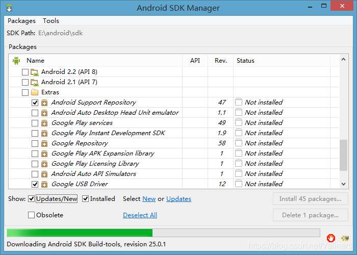The height and width of the screenshot is (255, 357).
Task: Check the Google Repository checkbox
Action: pyautogui.click(x=35, y=143)
